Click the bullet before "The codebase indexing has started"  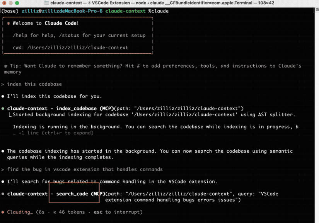(x=3, y=151)
